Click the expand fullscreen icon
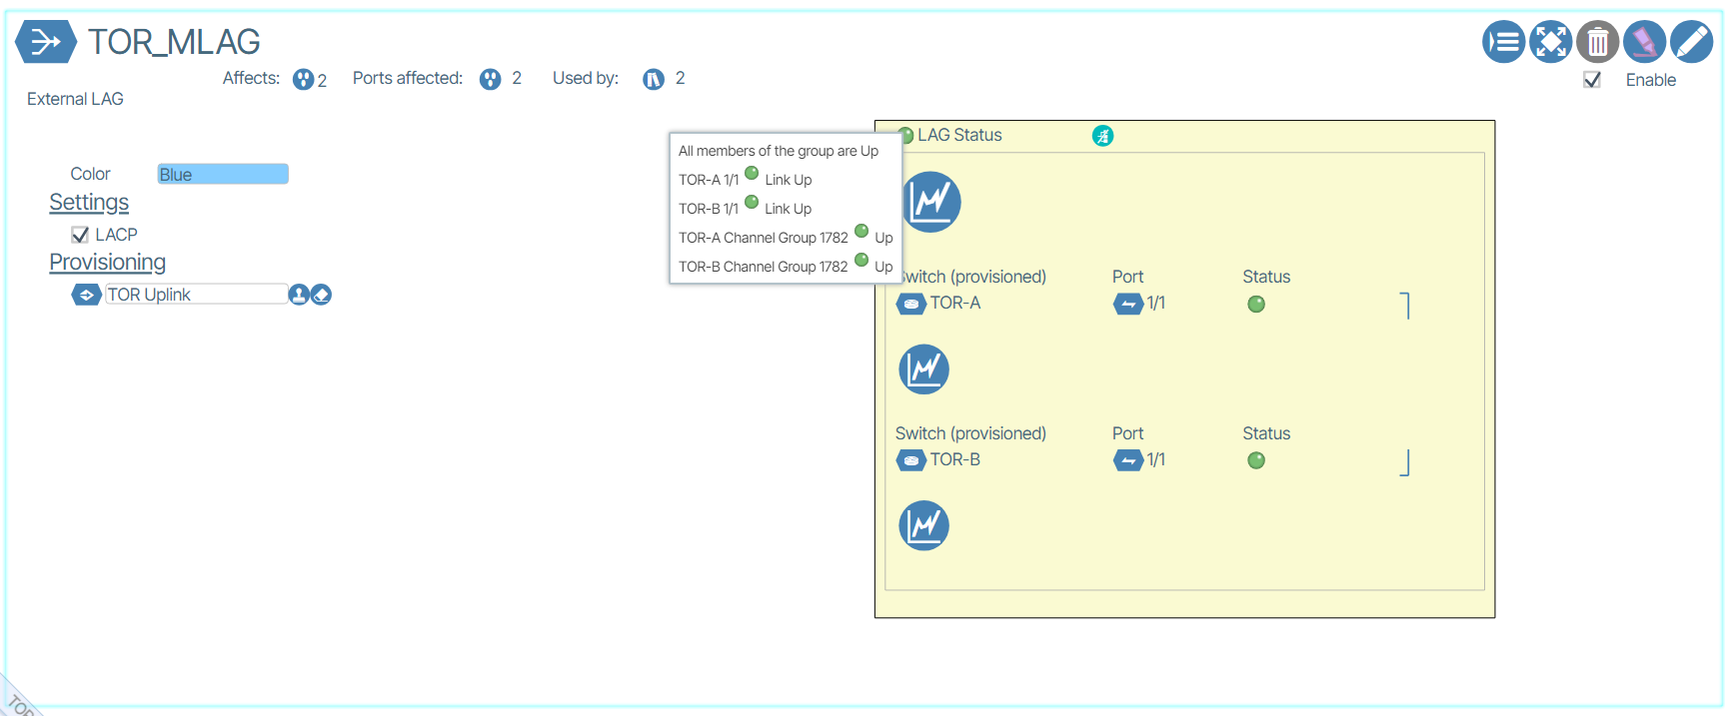Image resolution: width=1725 pixels, height=716 pixels. (1550, 42)
